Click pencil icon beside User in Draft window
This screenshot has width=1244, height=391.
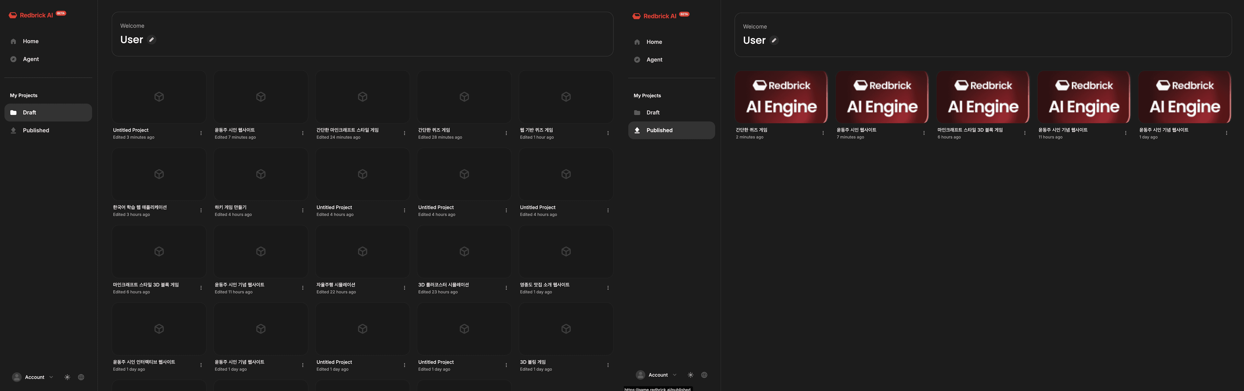[x=152, y=39]
